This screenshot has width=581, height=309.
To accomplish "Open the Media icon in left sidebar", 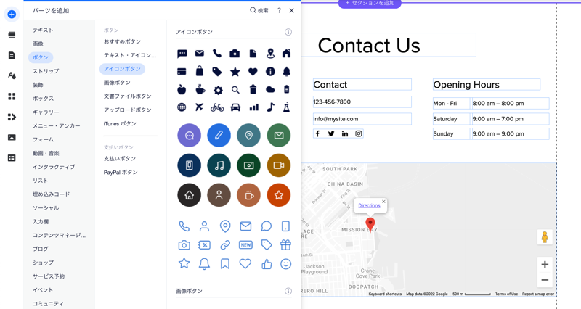I will point(12,137).
